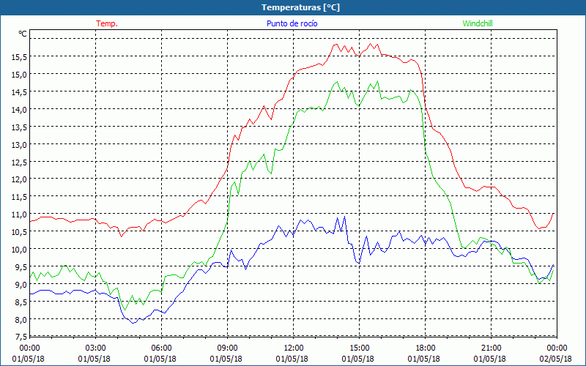Click the 8,0 y-axis value

(21, 320)
